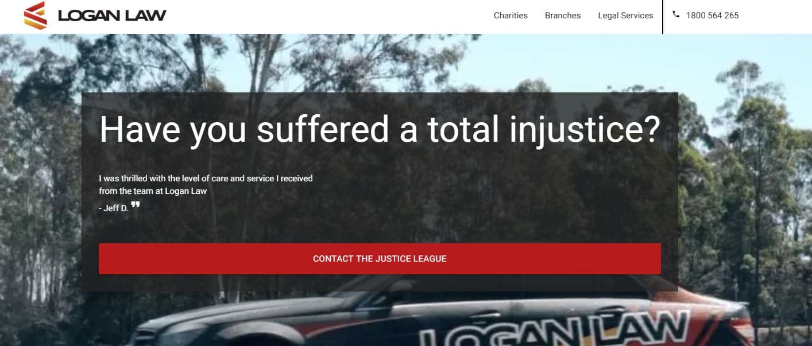Open Legal Services in navigation
Viewport: 812px width, 346px height.
click(625, 15)
